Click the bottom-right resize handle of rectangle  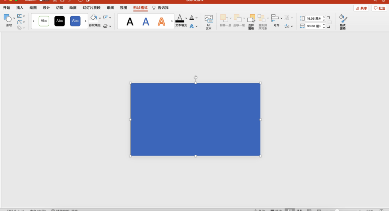tap(260, 156)
